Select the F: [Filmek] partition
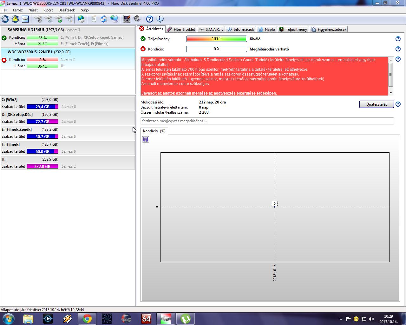406x325 pixels. 68,148
